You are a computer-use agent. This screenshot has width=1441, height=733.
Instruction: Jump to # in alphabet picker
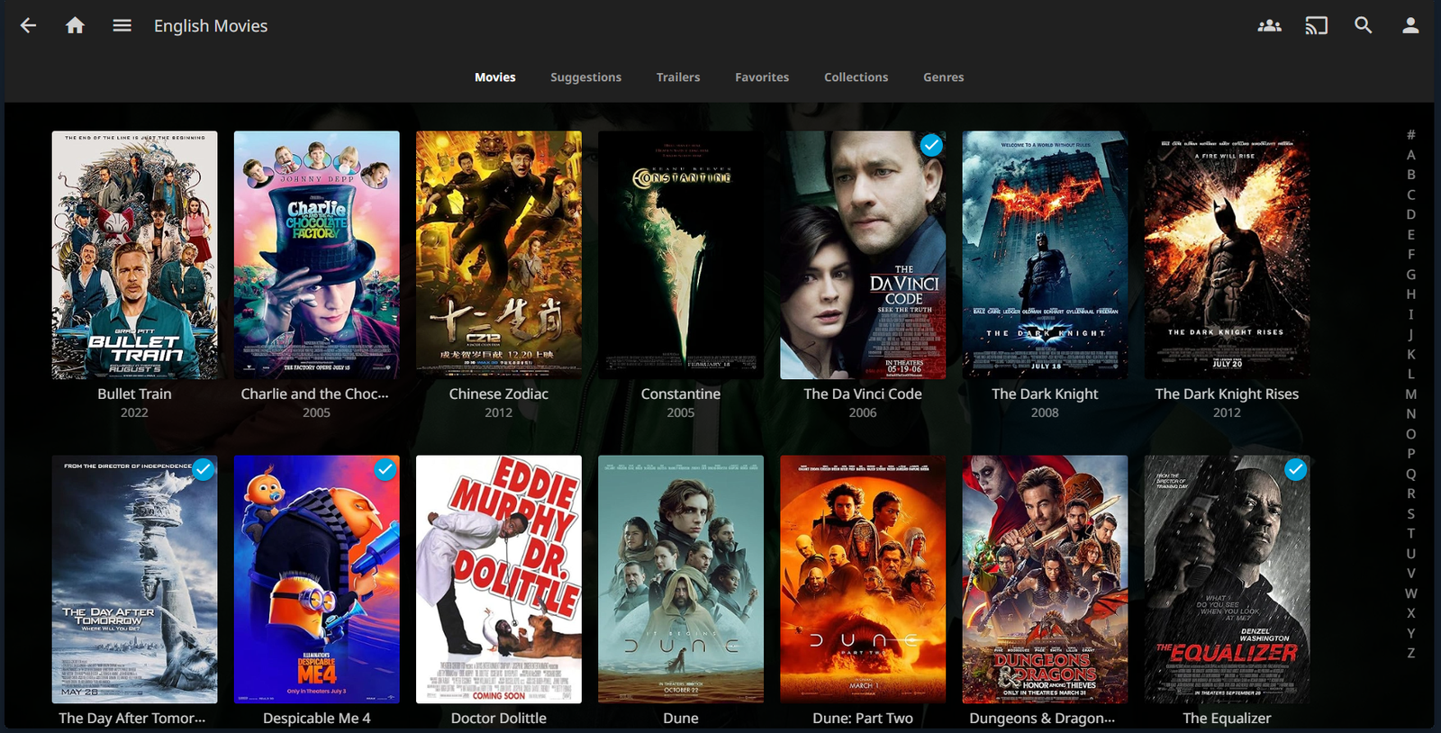1411,135
